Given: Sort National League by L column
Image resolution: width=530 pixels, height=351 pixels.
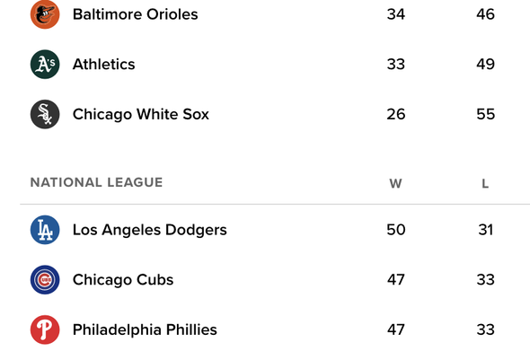Looking at the screenshot, I should (485, 183).
